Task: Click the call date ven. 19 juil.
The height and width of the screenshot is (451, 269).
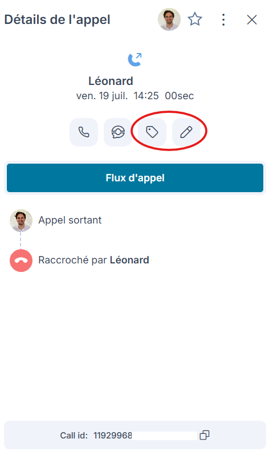Action: pyautogui.click(x=102, y=96)
